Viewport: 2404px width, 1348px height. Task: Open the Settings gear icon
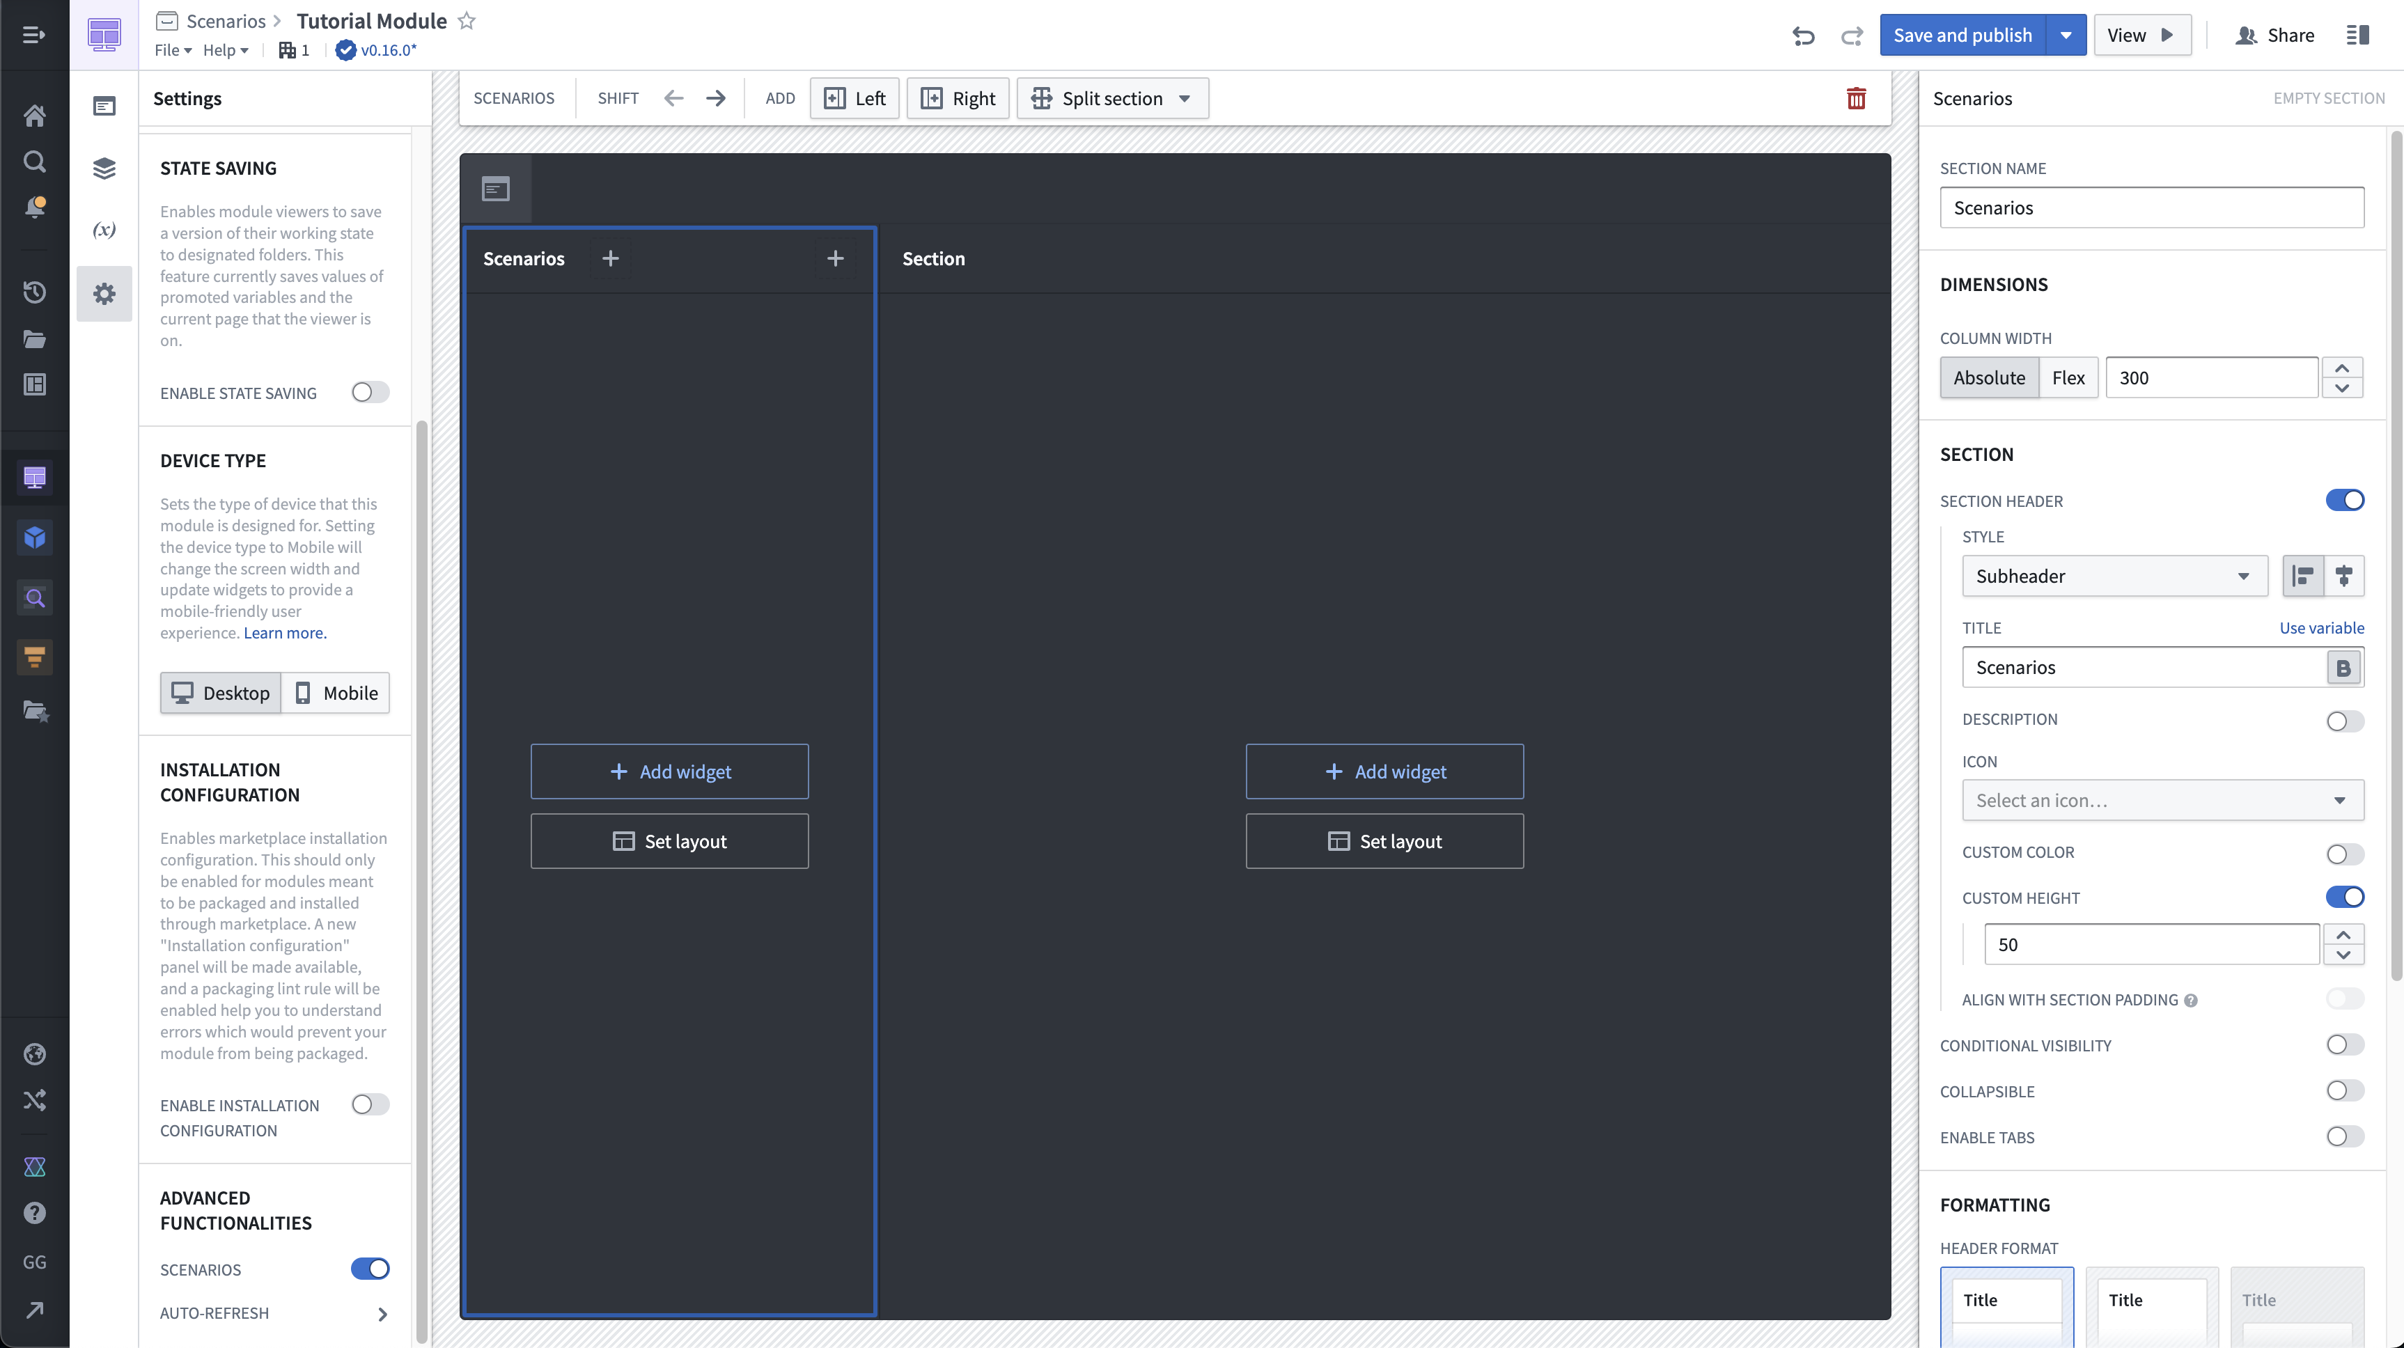click(104, 294)
